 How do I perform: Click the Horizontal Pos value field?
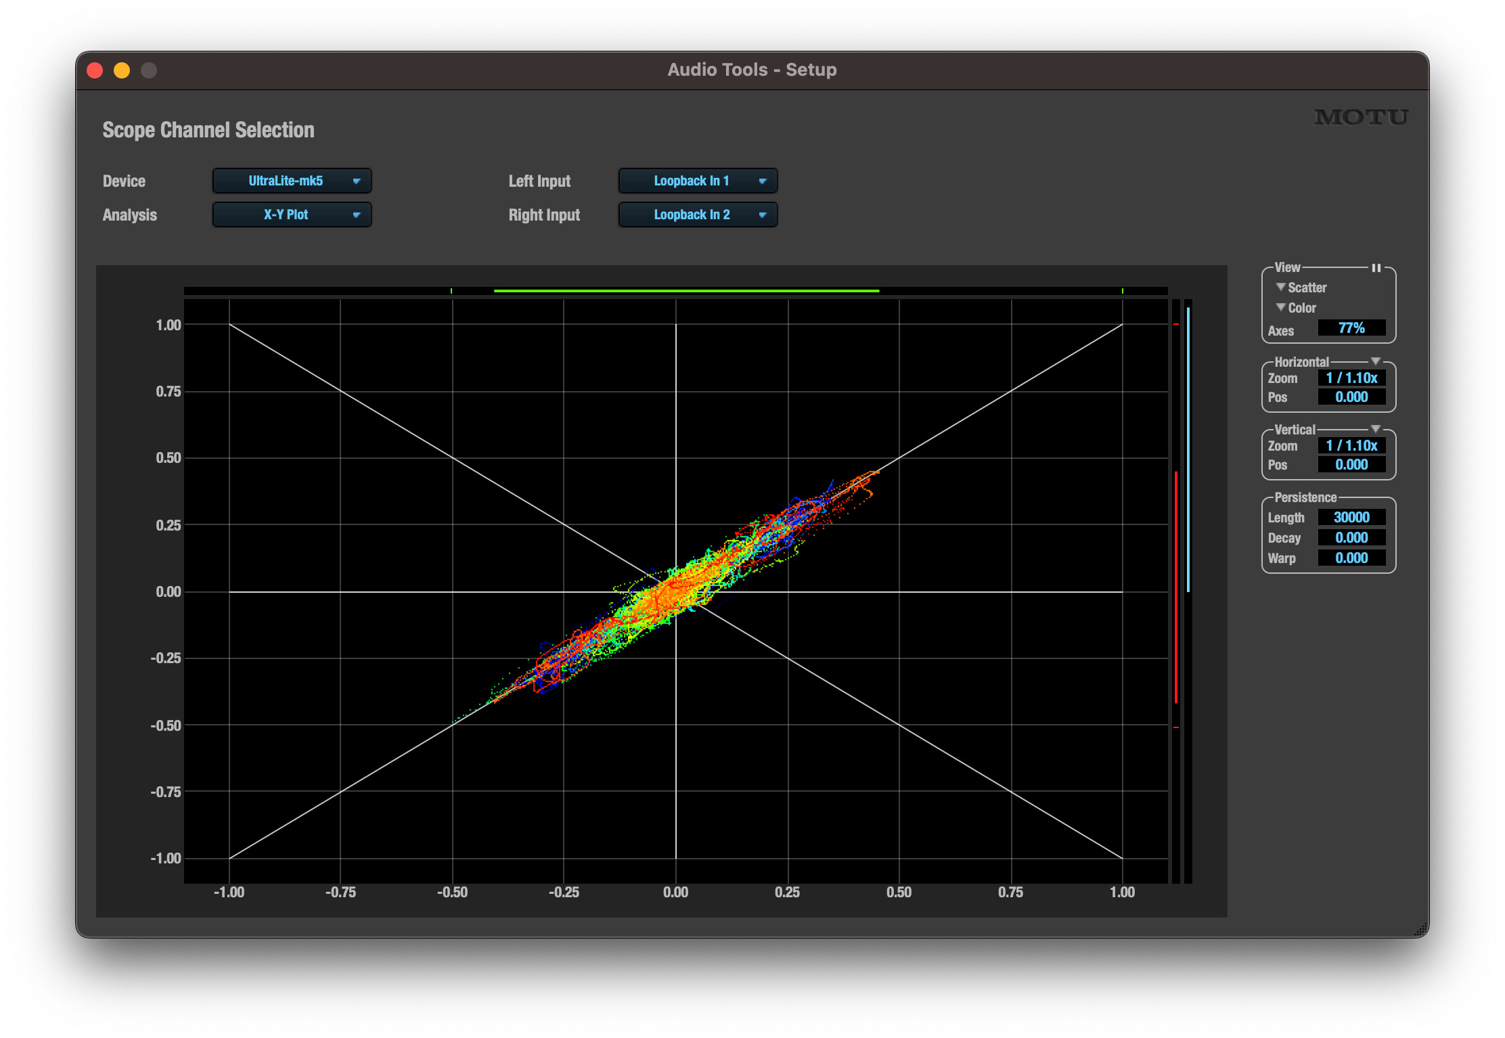click(x=1351, y=397)
